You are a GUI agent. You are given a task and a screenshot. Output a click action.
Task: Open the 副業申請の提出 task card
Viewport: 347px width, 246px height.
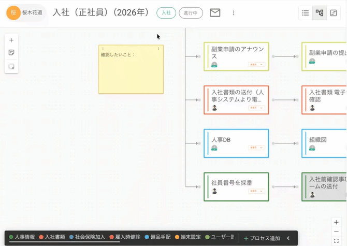(324, 56)
